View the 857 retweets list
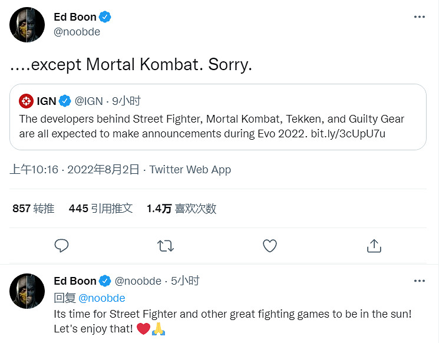The height and width of the screenshot is (343, 439). tap(33, 208)
